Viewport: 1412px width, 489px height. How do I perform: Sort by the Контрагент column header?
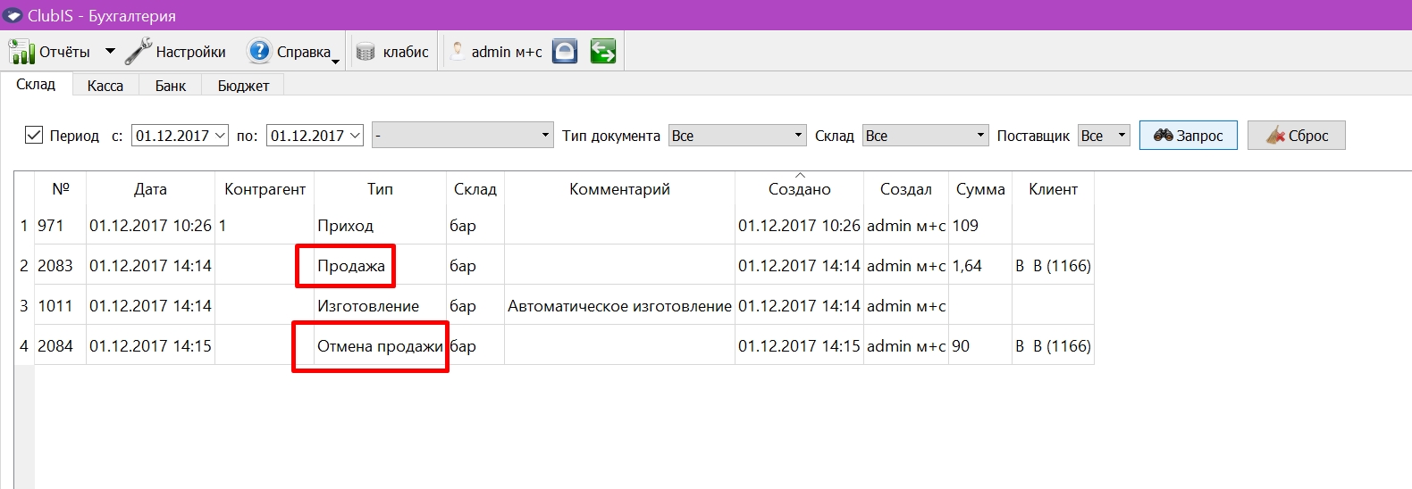[x=265, y=189]
